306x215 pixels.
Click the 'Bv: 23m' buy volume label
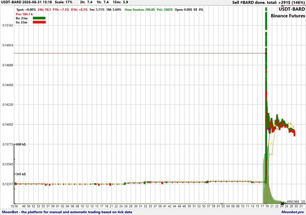click(x=22, y=18)
